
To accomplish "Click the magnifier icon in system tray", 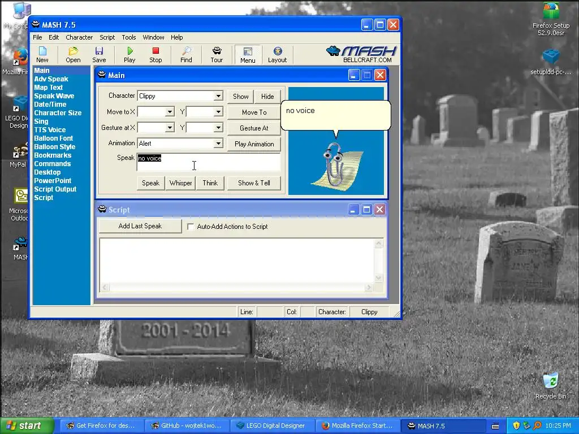I will coord(537,426).
